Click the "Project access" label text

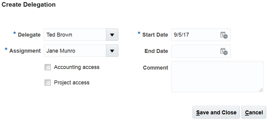(72, 83)
